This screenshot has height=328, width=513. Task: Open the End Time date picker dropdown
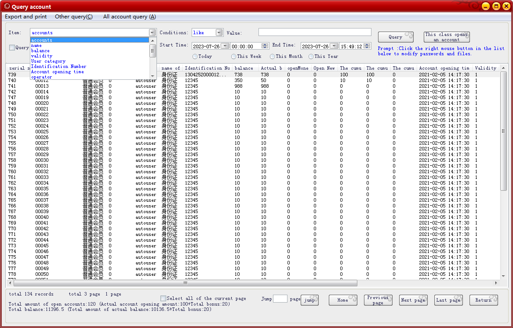[334, 46]
